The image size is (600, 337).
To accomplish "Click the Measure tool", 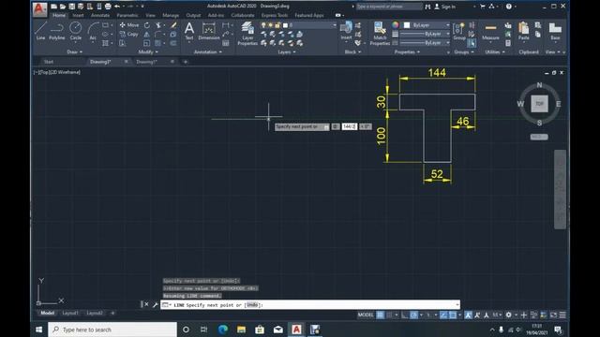I will tap(490, 31).
